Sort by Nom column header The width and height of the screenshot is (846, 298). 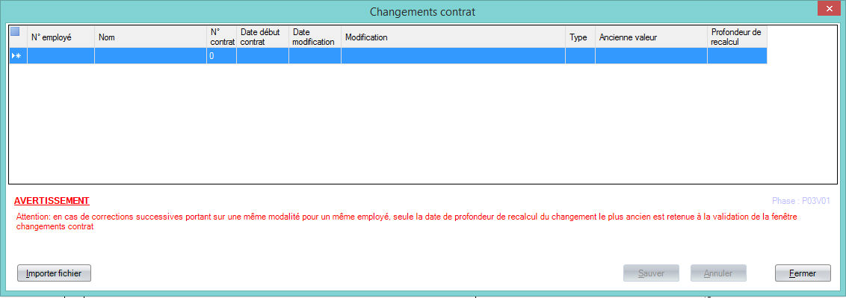pyautogui.click(x=150, y=37)
